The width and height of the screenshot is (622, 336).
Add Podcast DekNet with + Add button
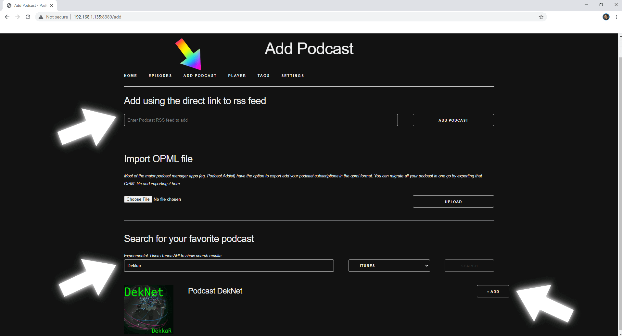pos(493,291)
